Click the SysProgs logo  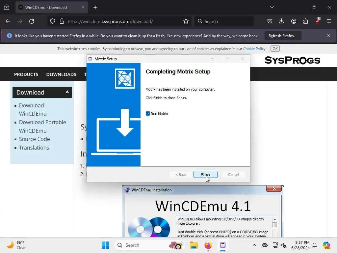click(293, 60)
